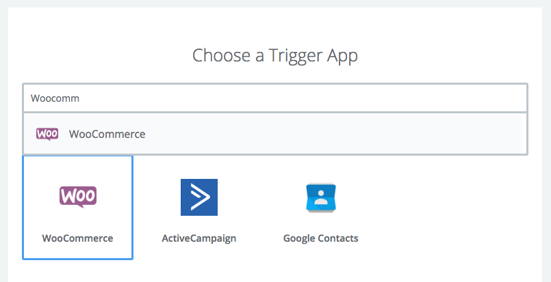Click the word "Trigger" in the page title

[293, 56]
